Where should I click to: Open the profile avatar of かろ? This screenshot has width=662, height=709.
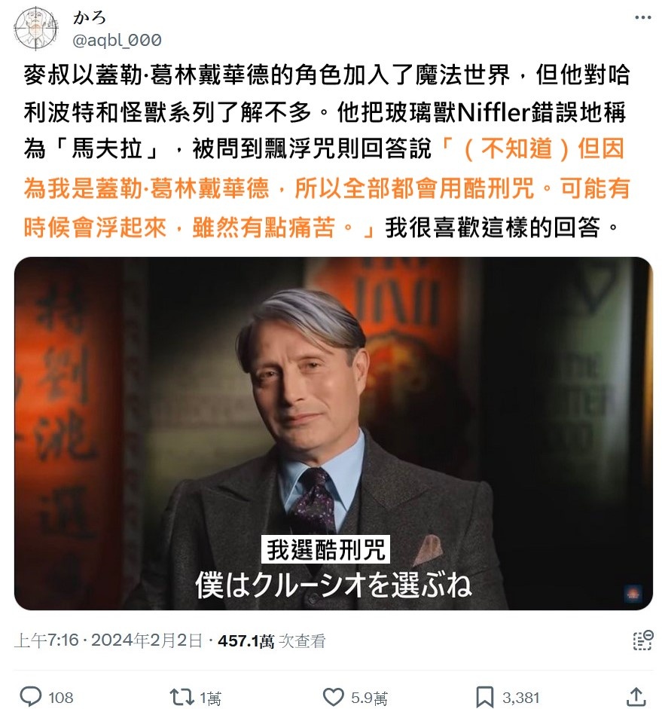coord(36,29)
